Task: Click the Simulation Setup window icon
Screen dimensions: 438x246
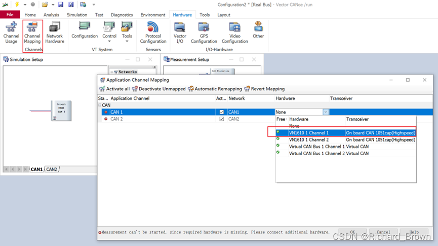Action: 6,59
